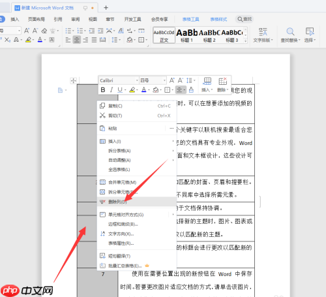This screenshot has height=297, width=326.
Task: Decrease font size in the mini toolbar
Action: tap(181, 80)
